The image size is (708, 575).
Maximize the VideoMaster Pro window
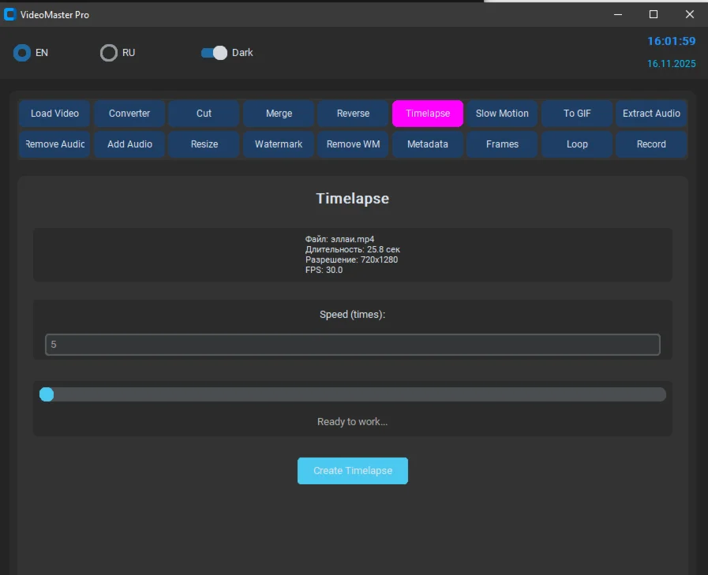(654, 14)
